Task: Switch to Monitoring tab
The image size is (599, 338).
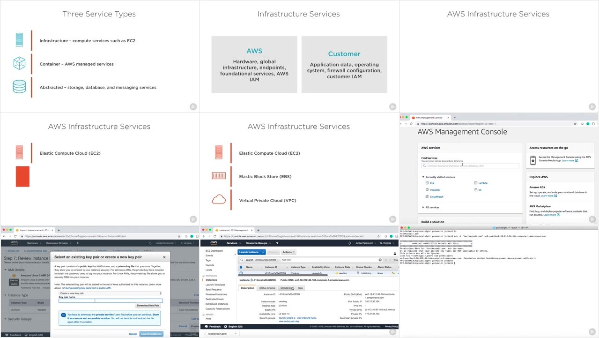Action: [287, 288]
